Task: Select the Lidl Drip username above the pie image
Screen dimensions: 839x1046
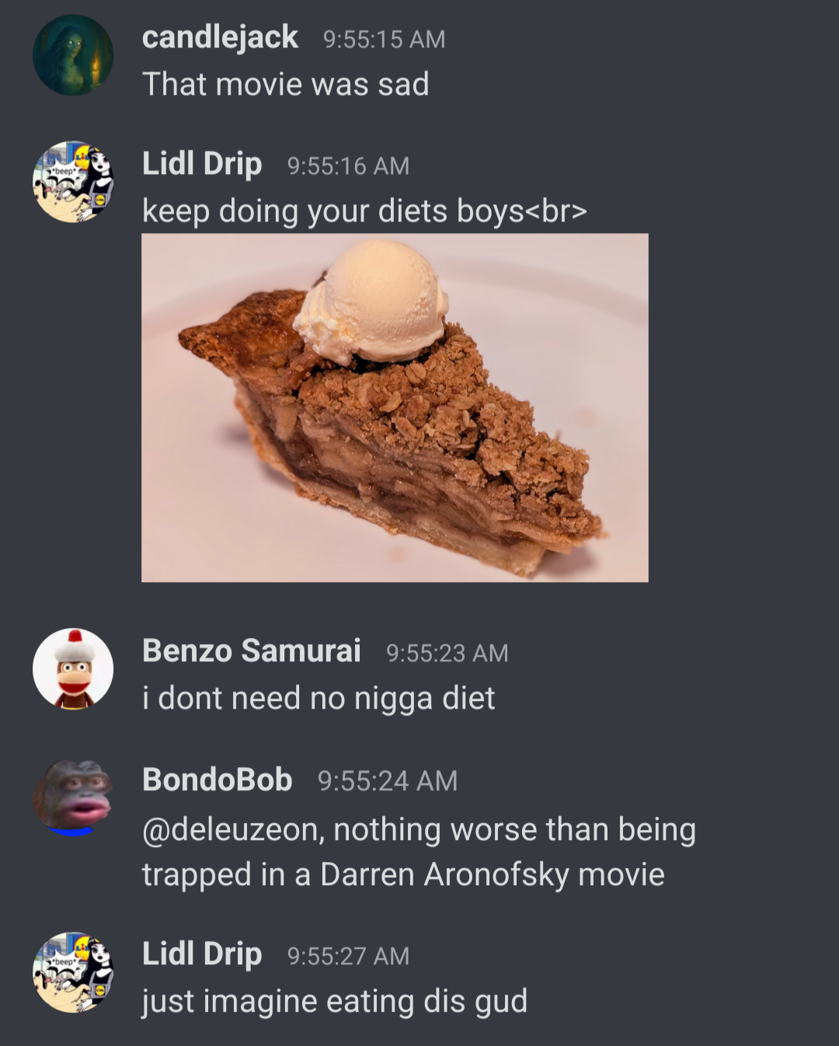Action: (202, 164)
